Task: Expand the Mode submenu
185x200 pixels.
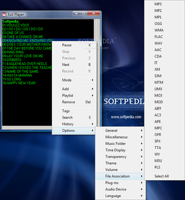Action: click(x=74, y=80)
